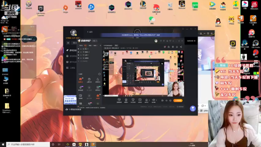Expand the collapsed panel tab right of streaming window

tap(191, 41)
